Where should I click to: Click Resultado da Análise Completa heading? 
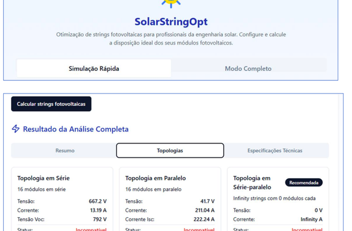pos(76,129)
